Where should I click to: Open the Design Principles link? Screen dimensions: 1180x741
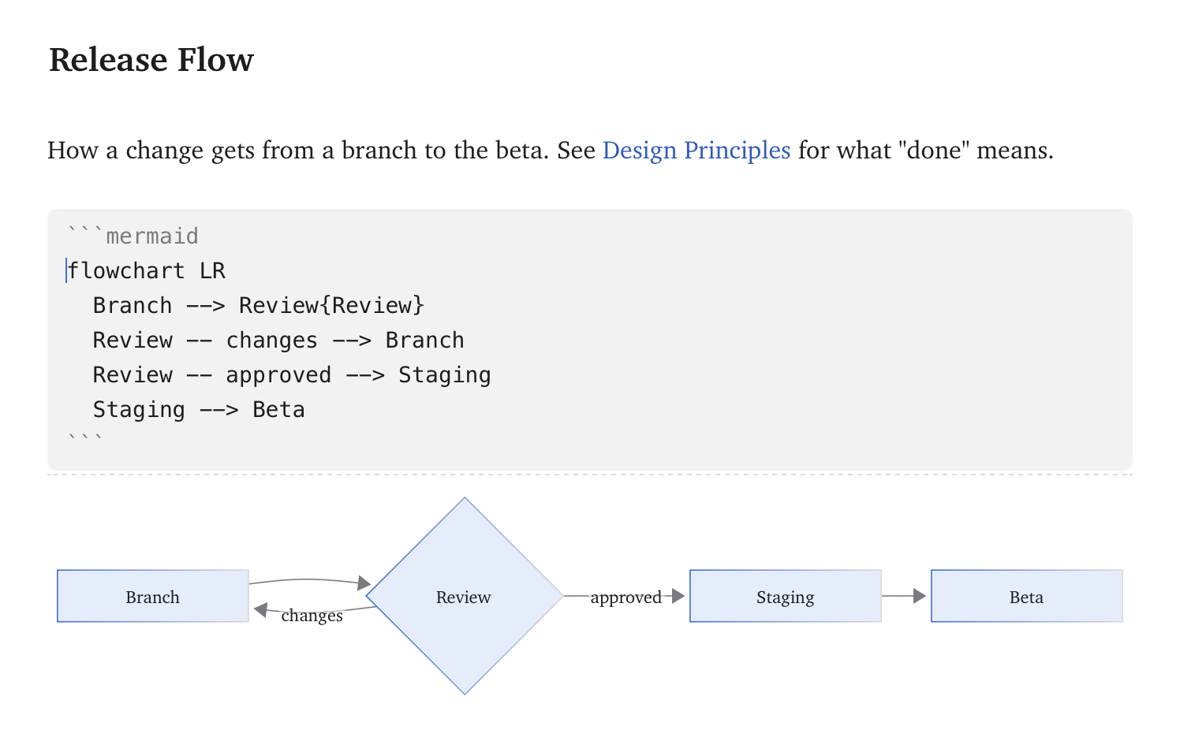[696, 150]
